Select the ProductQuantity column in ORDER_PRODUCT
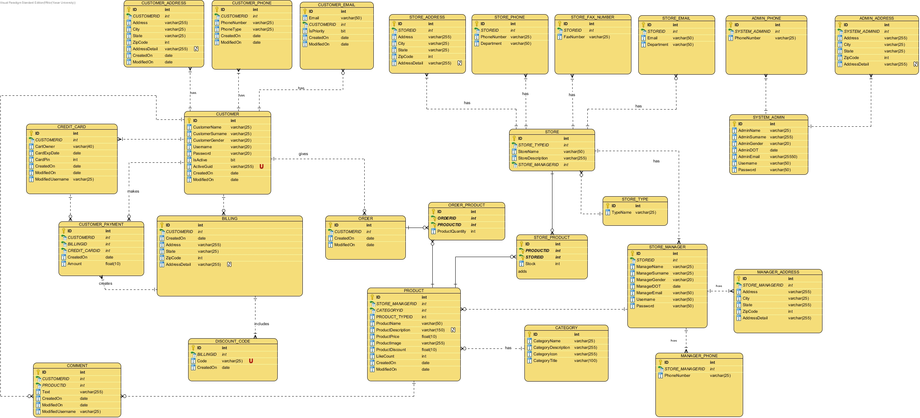The width and height of the screenshot is (920, 418). (x=467, y=231)
